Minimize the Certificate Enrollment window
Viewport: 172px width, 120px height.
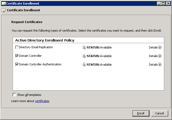click(159, 3)
